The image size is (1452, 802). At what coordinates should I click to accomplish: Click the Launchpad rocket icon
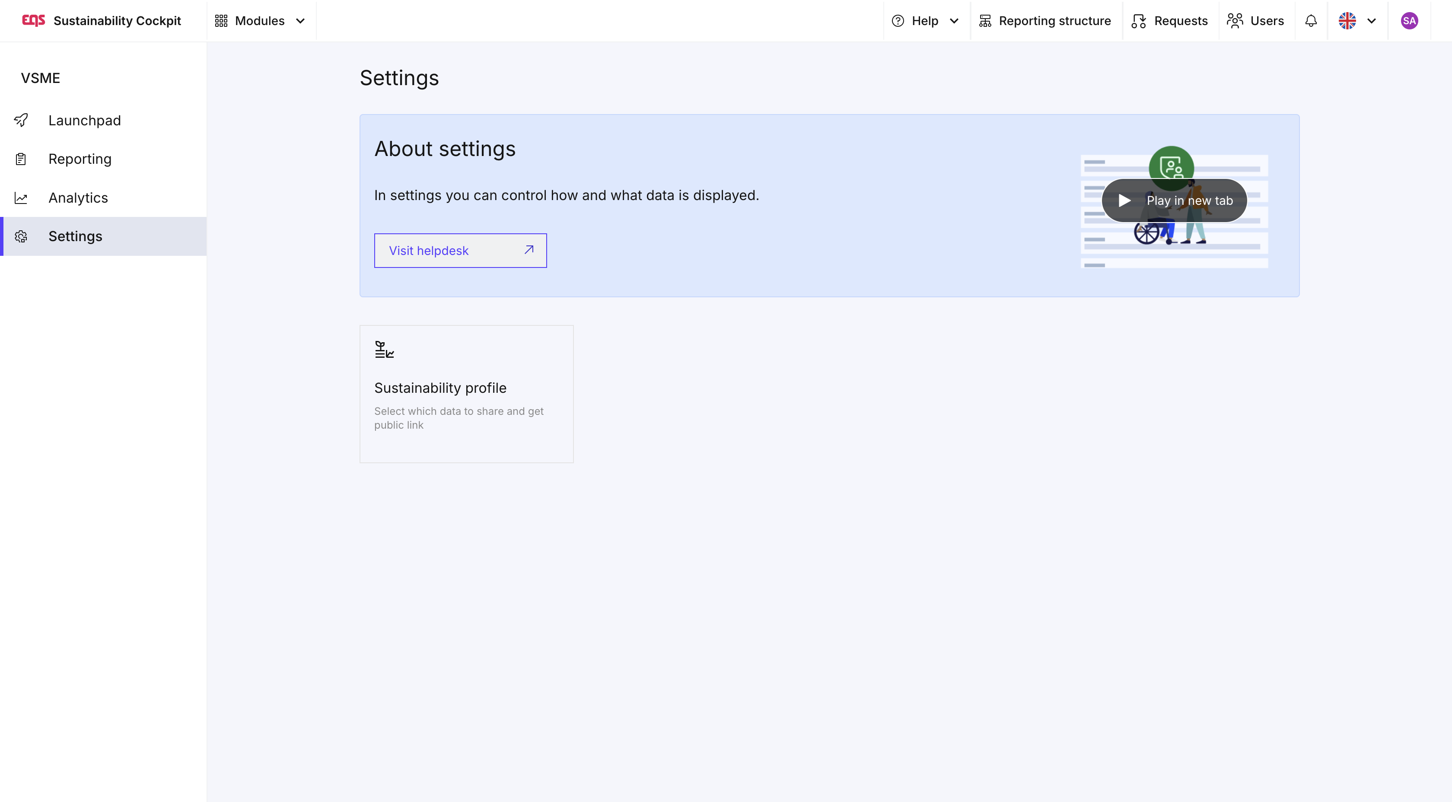(x=22, y=120)
